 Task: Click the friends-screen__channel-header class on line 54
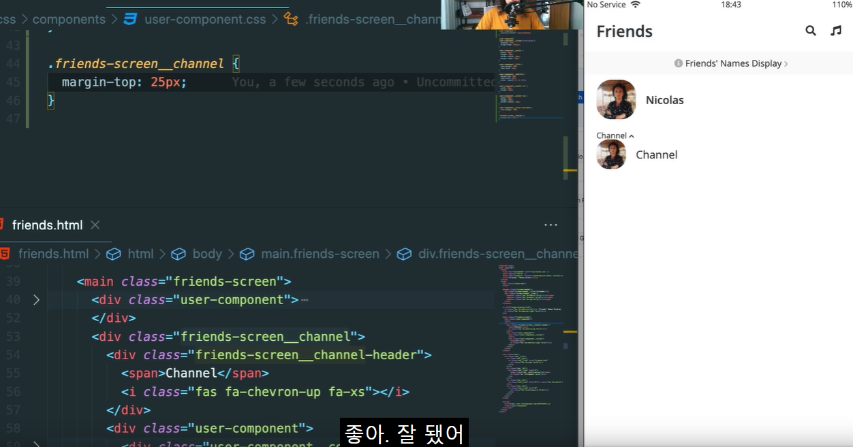click(x=306, y=355)
